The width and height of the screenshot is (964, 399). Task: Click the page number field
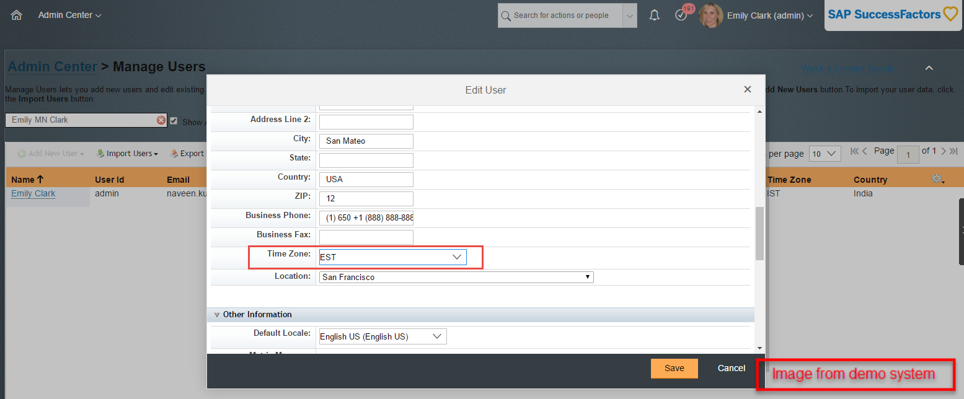(x=908, y=154)
